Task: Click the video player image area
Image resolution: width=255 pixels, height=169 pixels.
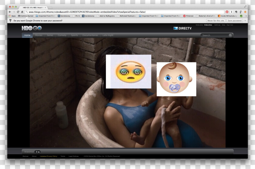Action: pos(127,93)
